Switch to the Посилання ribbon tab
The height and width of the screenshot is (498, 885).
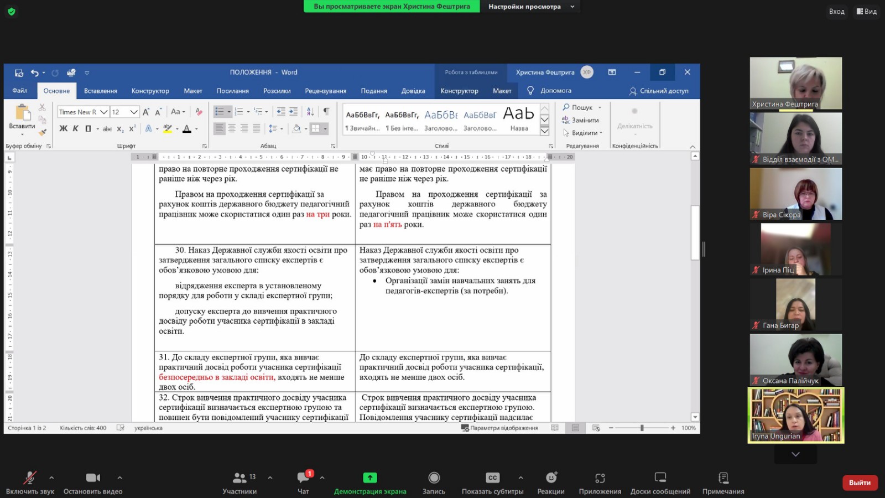click(233, 91)
